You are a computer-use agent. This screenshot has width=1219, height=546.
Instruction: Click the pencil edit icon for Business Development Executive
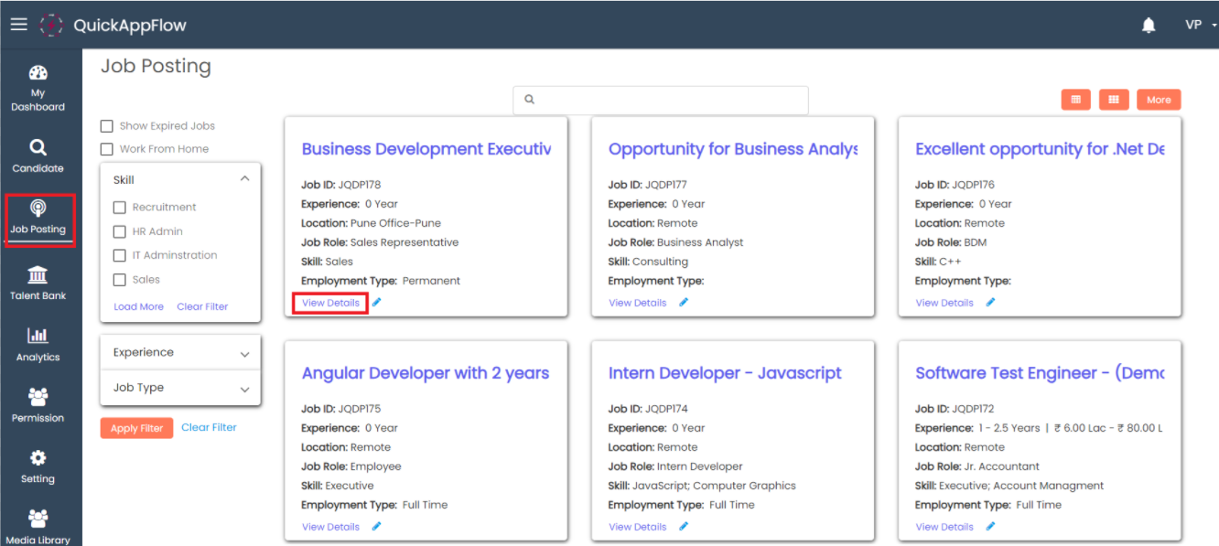point(377,303)
